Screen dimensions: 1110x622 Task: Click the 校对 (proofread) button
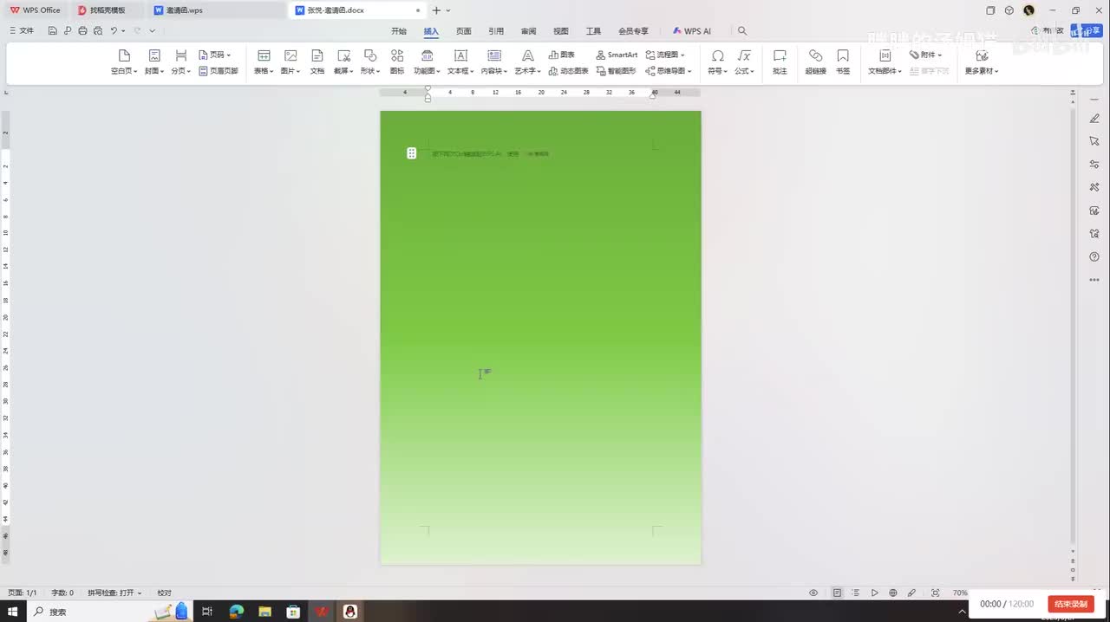point(164,593)
